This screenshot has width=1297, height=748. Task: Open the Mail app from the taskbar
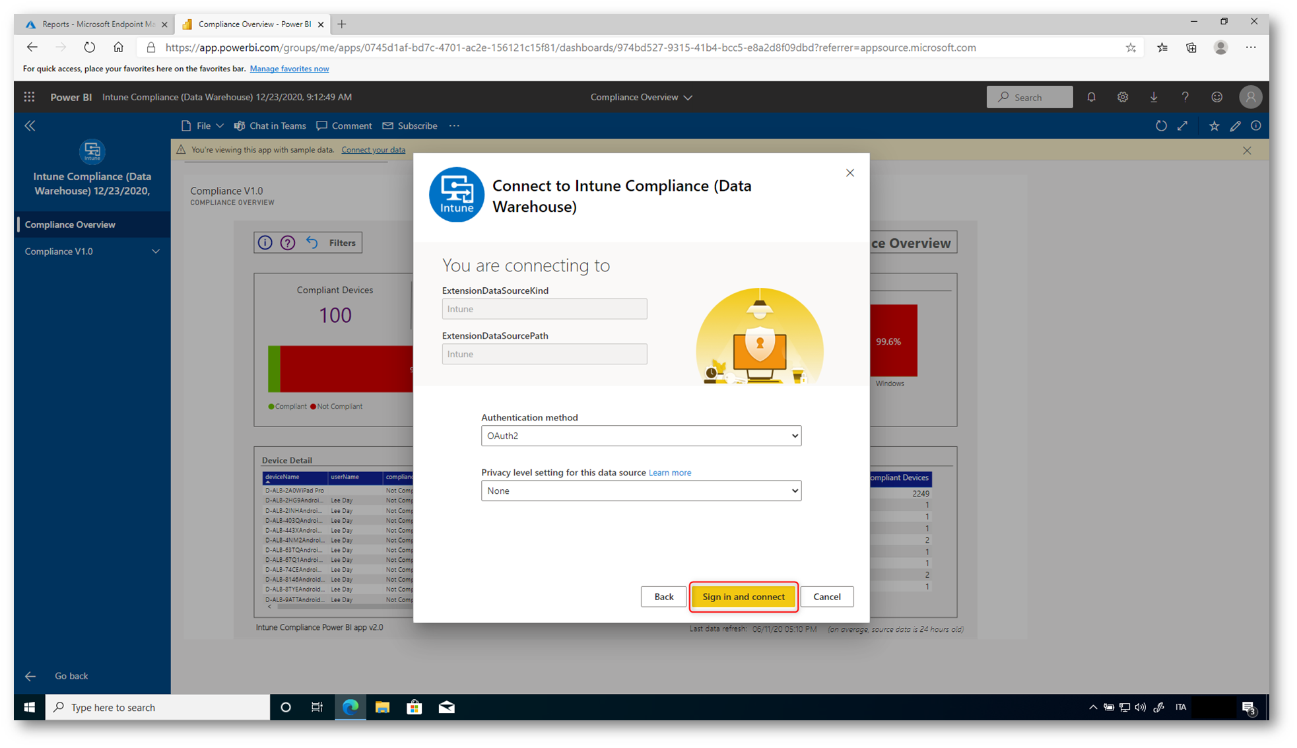pos(447,707)
